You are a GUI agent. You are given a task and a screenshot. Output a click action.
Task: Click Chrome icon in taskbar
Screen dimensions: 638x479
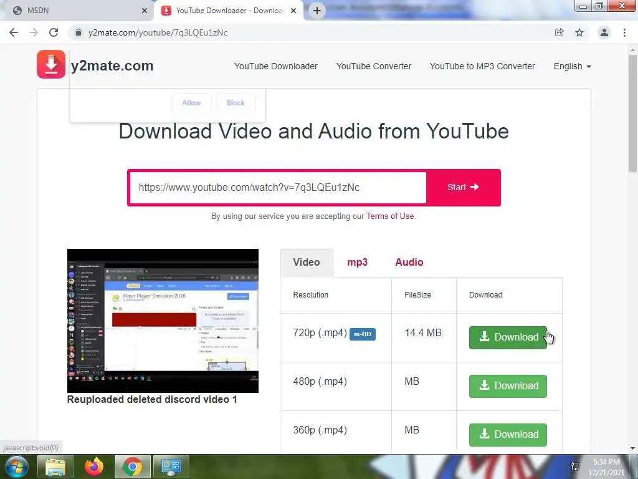point(133,467)
